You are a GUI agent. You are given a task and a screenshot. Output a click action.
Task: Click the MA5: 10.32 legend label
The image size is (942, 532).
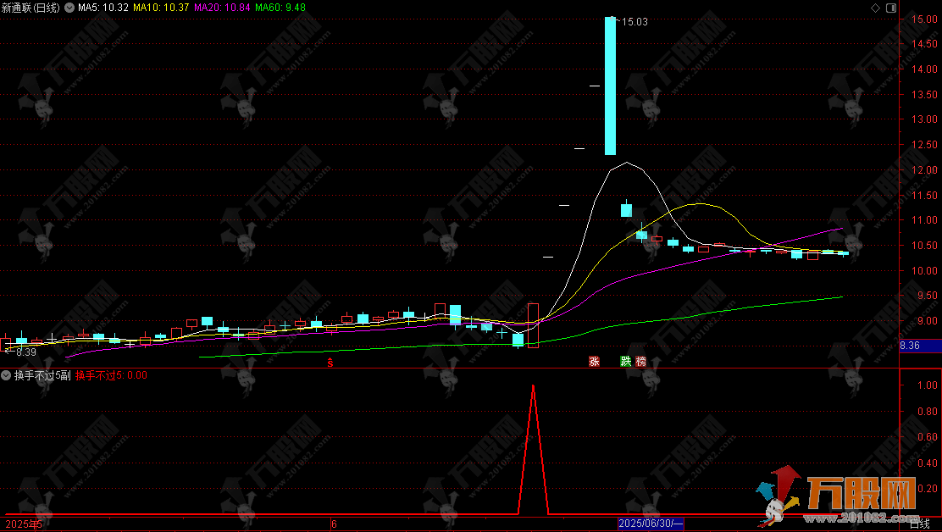pos(103,8)
